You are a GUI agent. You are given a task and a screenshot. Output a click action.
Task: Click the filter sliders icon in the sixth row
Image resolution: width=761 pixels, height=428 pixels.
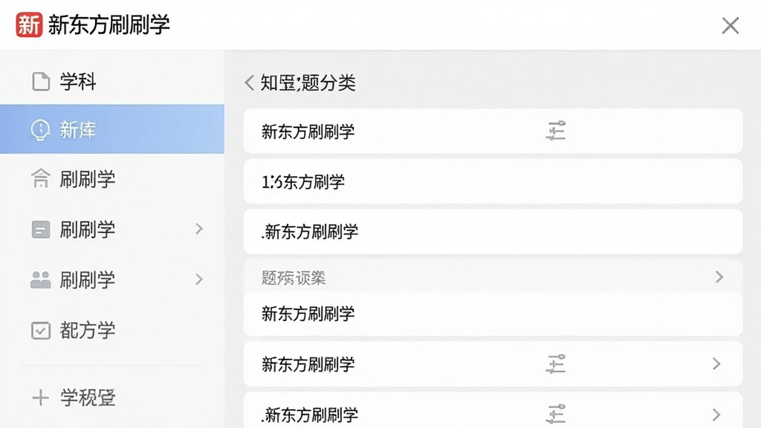point(556,364)
